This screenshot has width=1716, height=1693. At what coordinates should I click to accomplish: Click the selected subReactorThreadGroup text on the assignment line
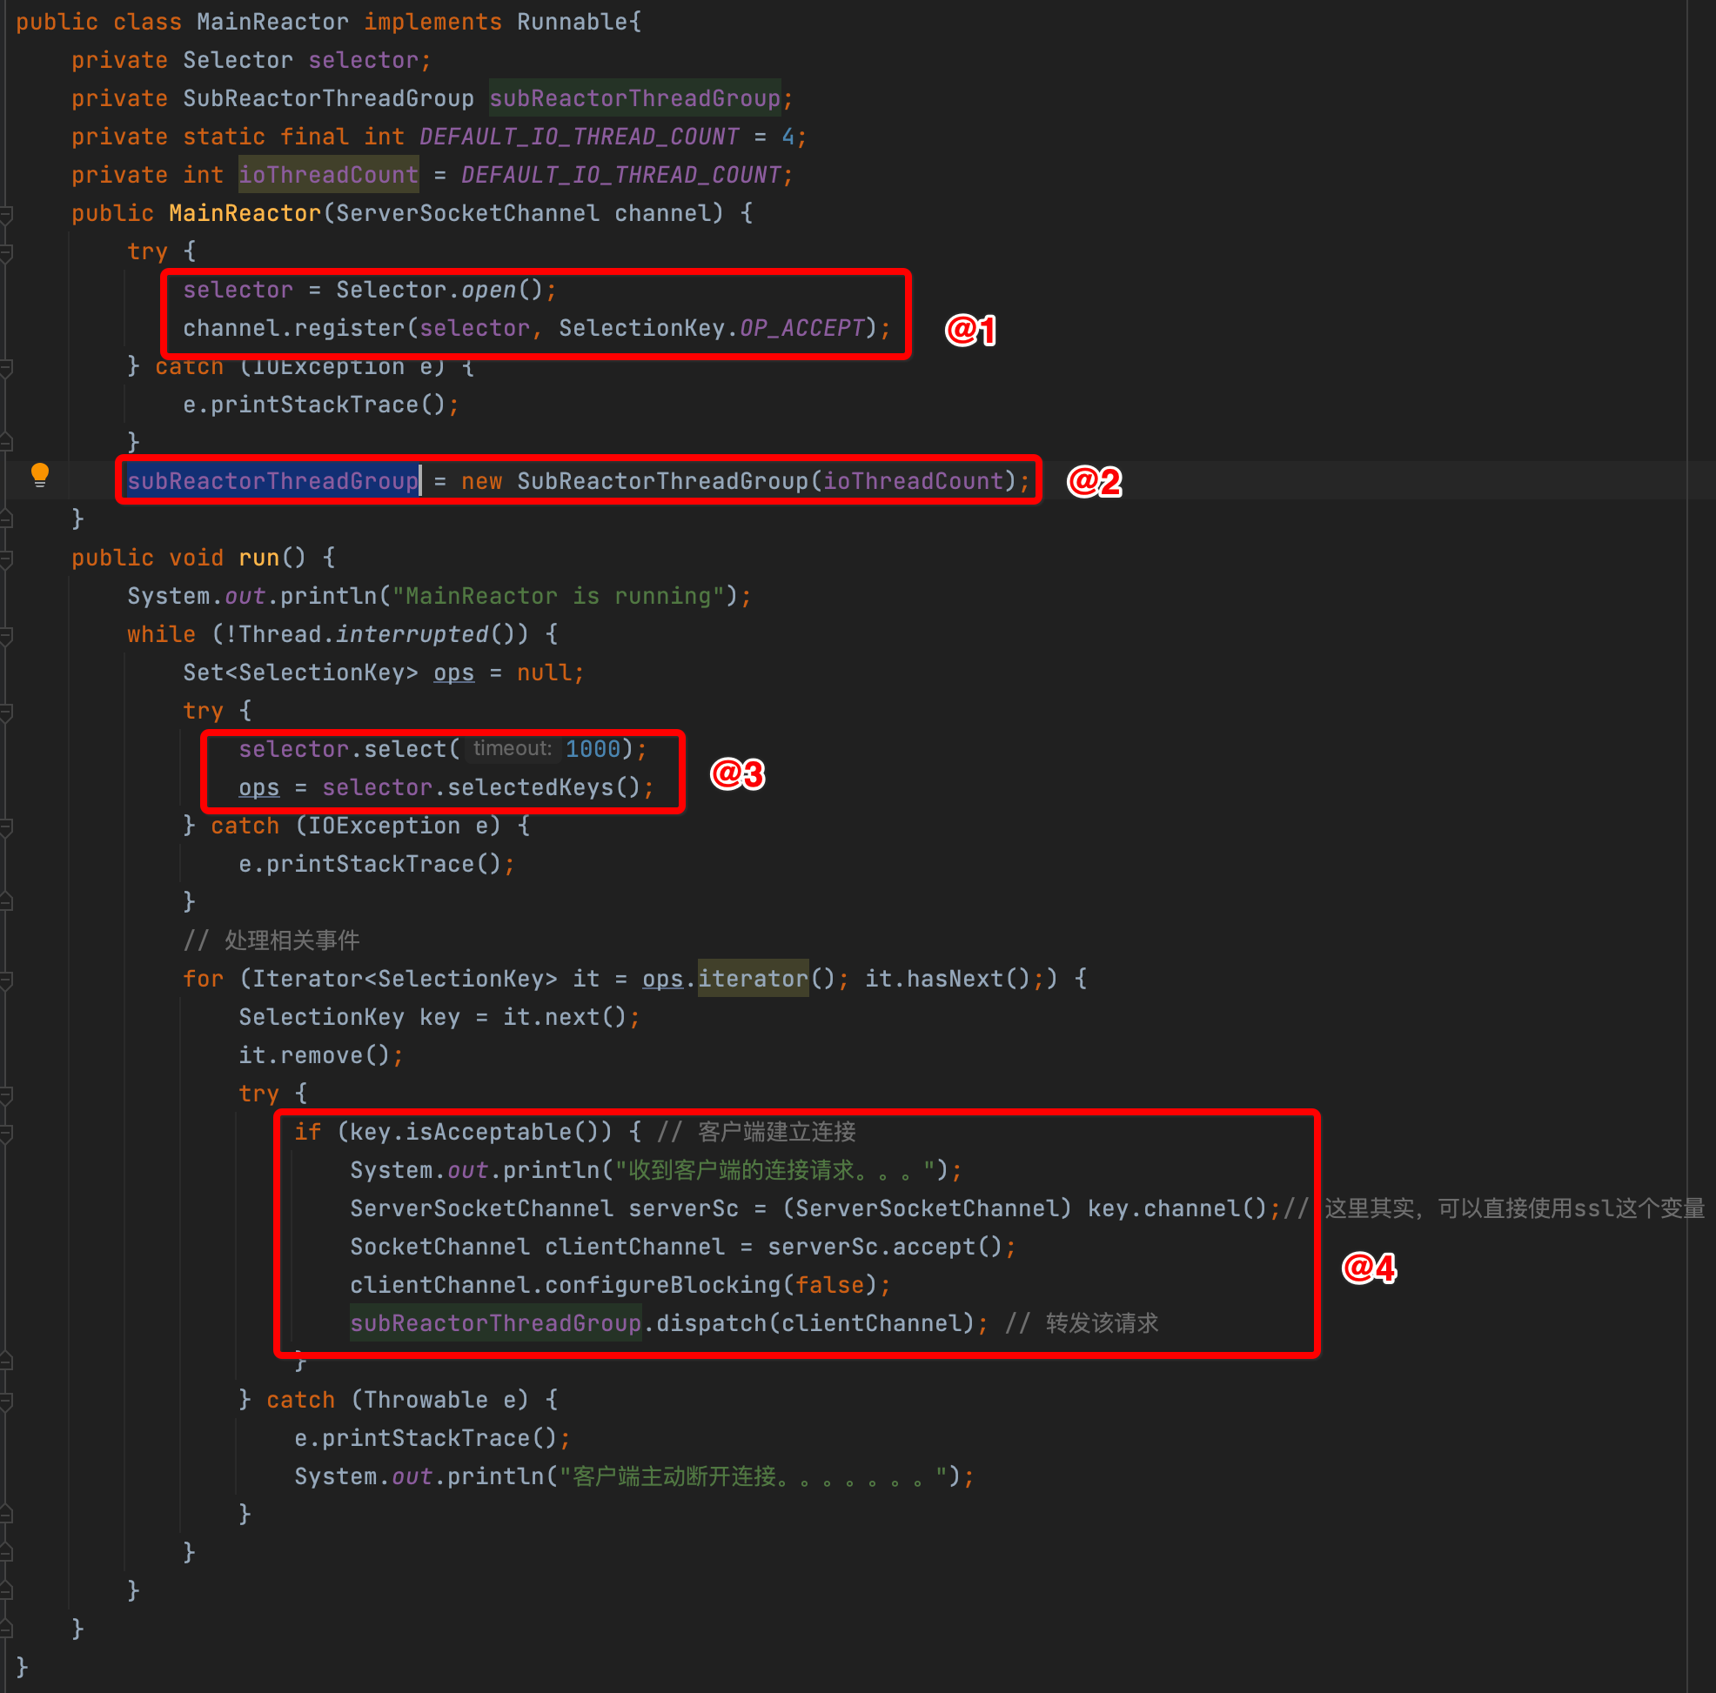tap(271, 481)
